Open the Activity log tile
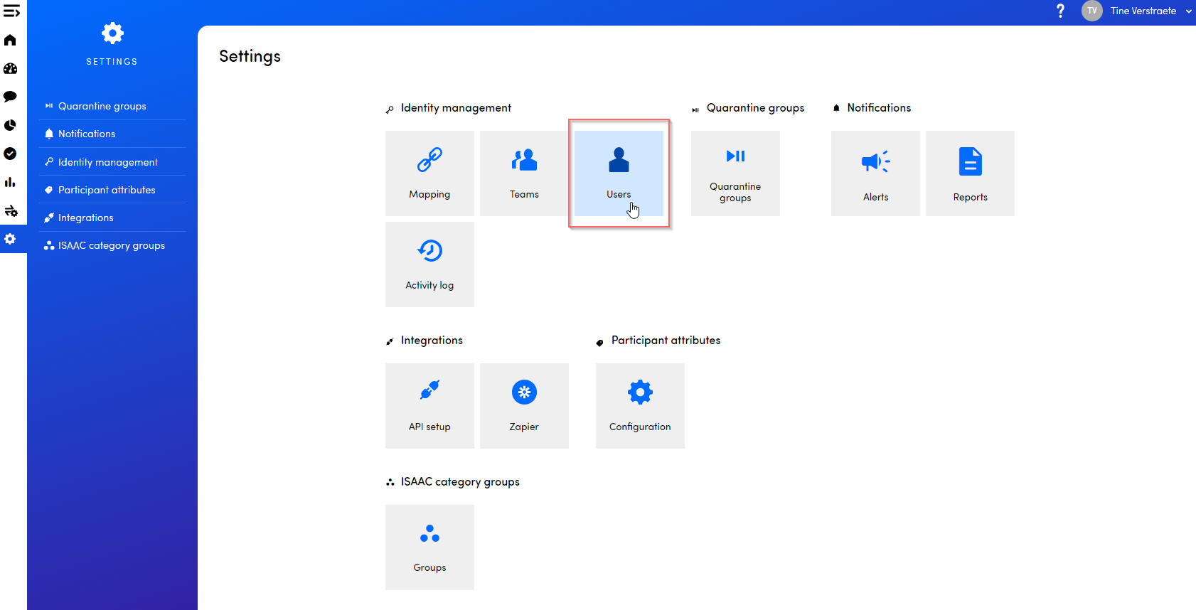 pos(429,264)
